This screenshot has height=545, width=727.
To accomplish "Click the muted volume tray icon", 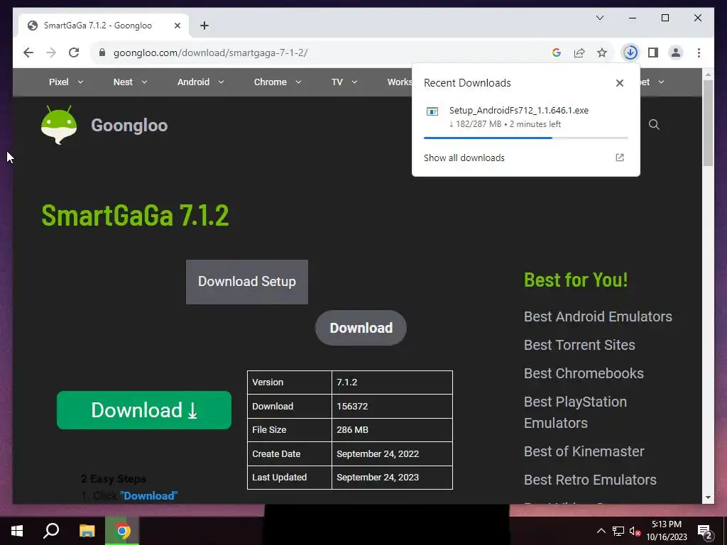I will pyautogui.click(x=635, y=531).
